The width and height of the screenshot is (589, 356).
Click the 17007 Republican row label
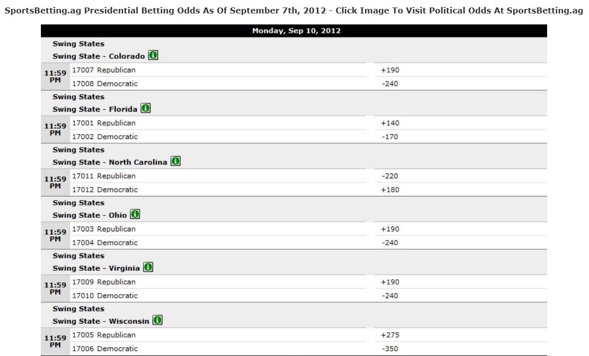[104, 70]
